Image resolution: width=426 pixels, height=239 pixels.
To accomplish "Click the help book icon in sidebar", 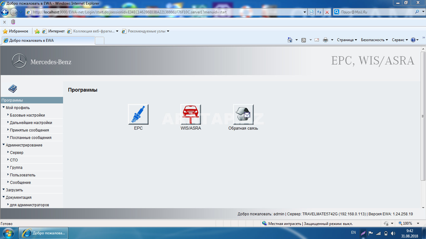I will pyautogui.click(x=13, y=89).
